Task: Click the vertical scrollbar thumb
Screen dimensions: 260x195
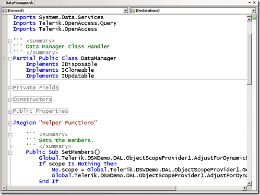Action: coord(249,59)
